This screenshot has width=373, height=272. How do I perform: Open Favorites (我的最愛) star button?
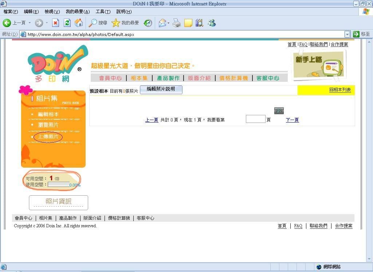coord(125,23)
